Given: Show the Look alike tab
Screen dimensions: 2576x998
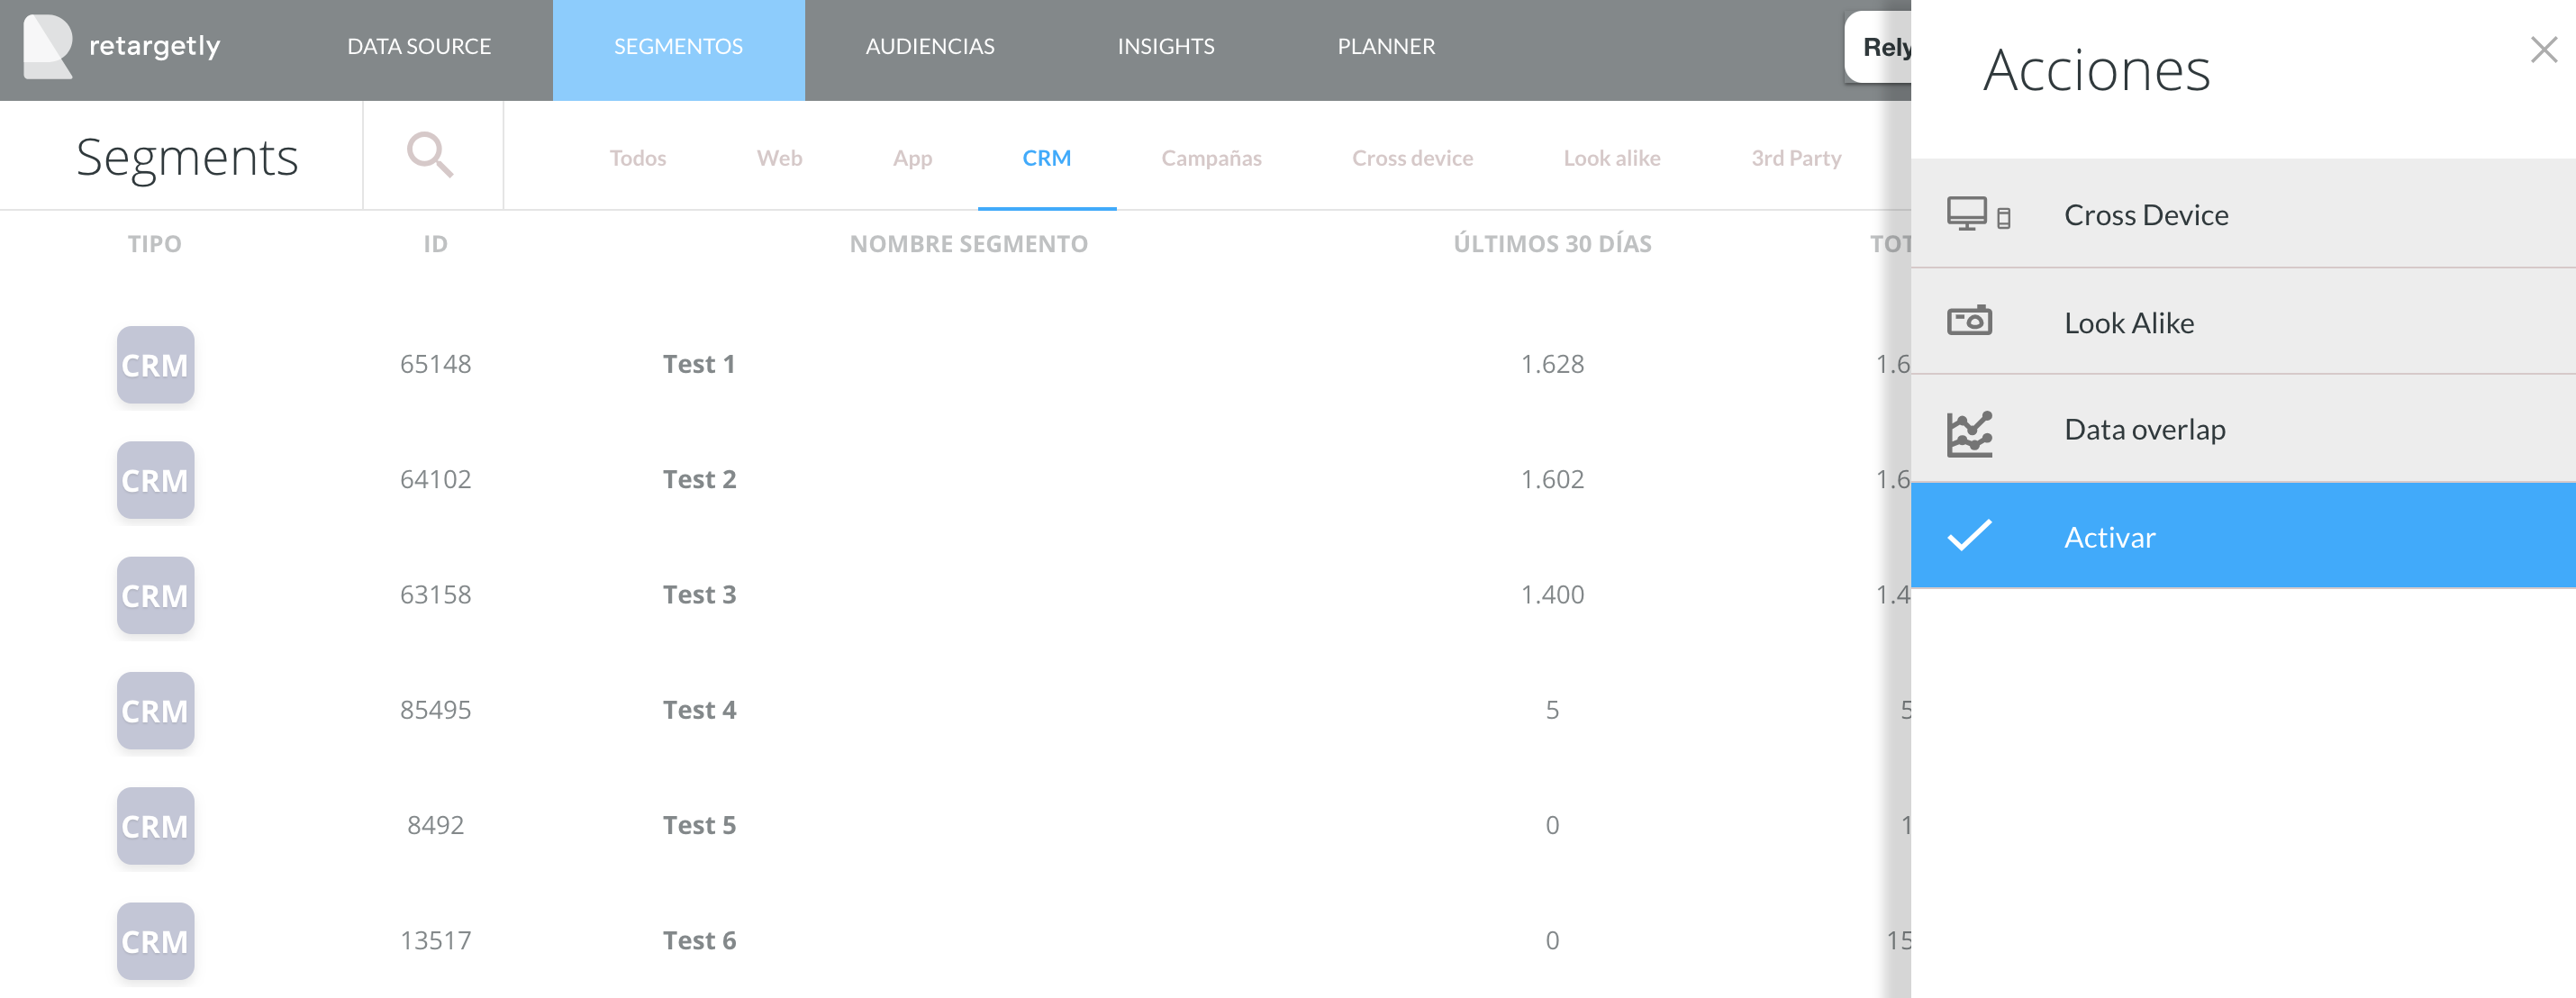Looking at the screenshot, I should (x=1611, y=158).
